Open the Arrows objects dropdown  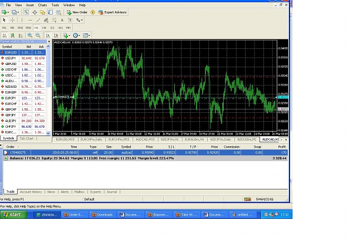point(80,20)
